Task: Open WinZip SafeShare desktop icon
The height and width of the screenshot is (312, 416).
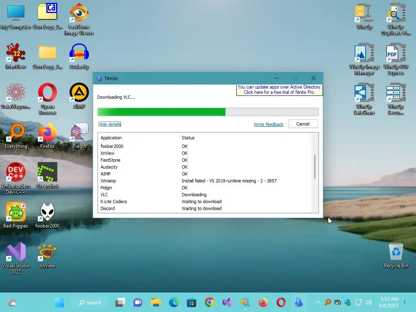Action: pyautogui.click(x=364, y=99)
